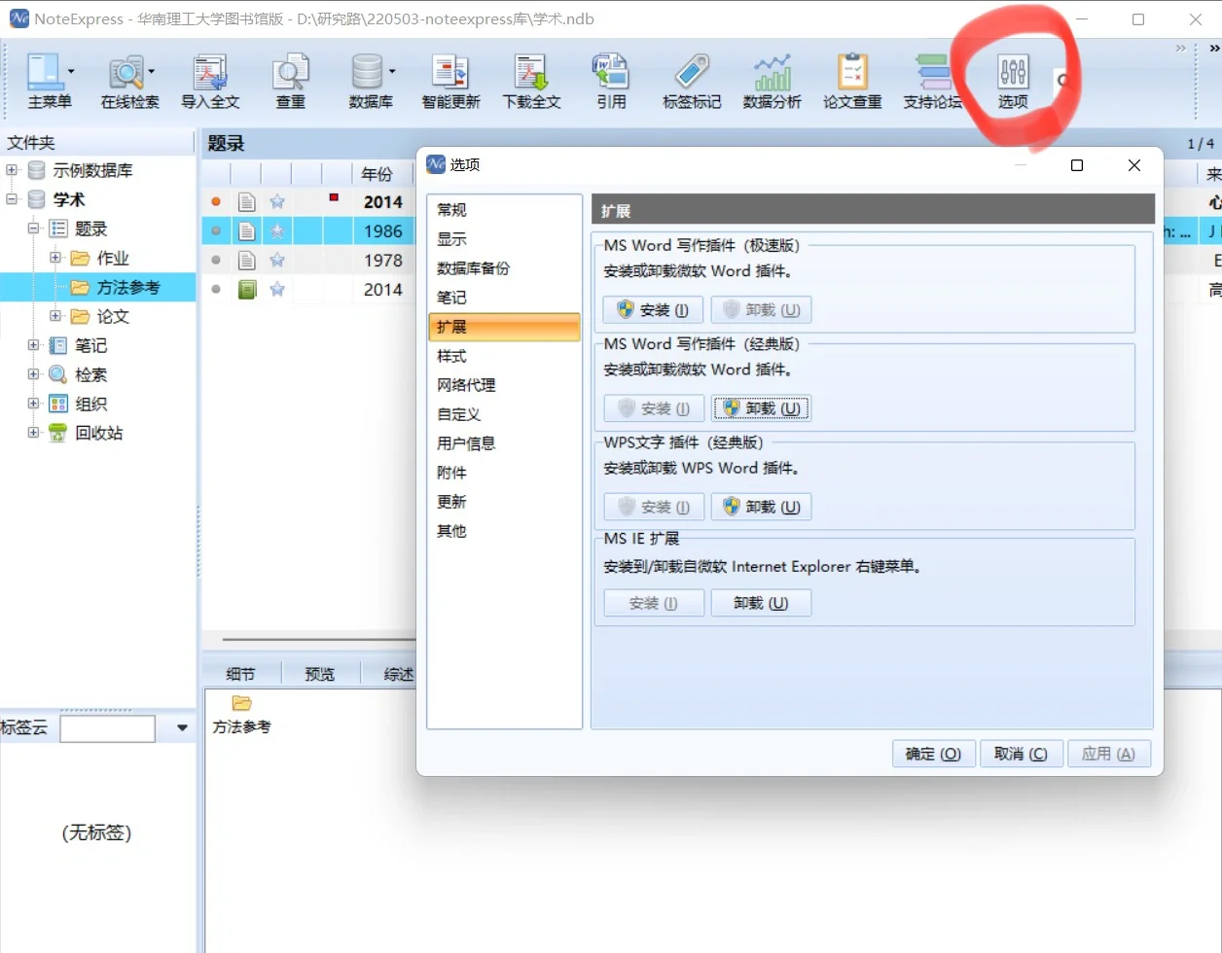Open dropdown arrow next to 主菜单

(x=71, y=71)
